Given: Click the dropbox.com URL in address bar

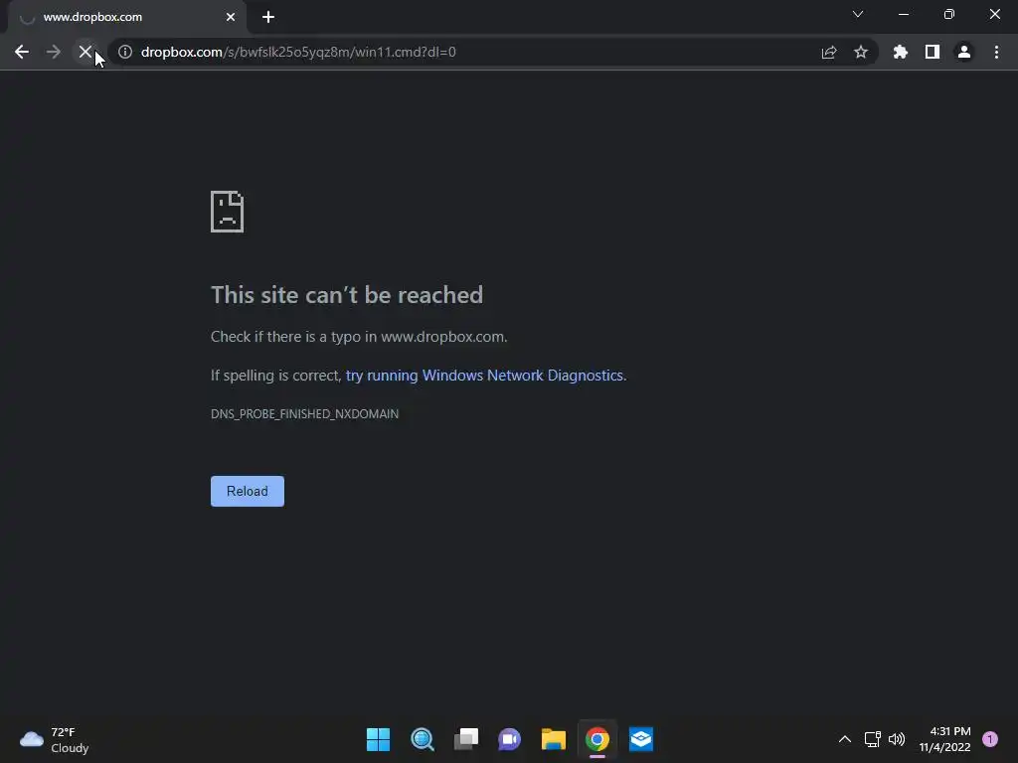Looking at the screenshot, I should [x=298, y=52].
